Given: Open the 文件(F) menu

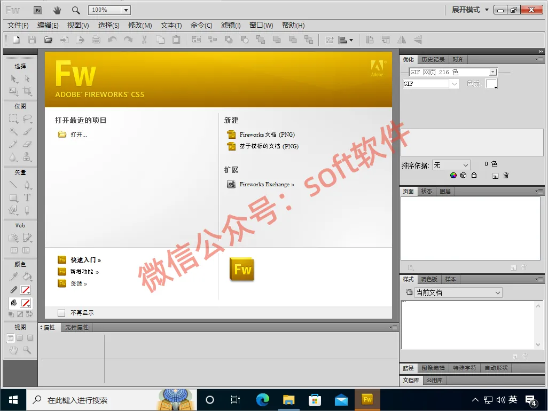Looking at the screenshot, I should (18, 26).
